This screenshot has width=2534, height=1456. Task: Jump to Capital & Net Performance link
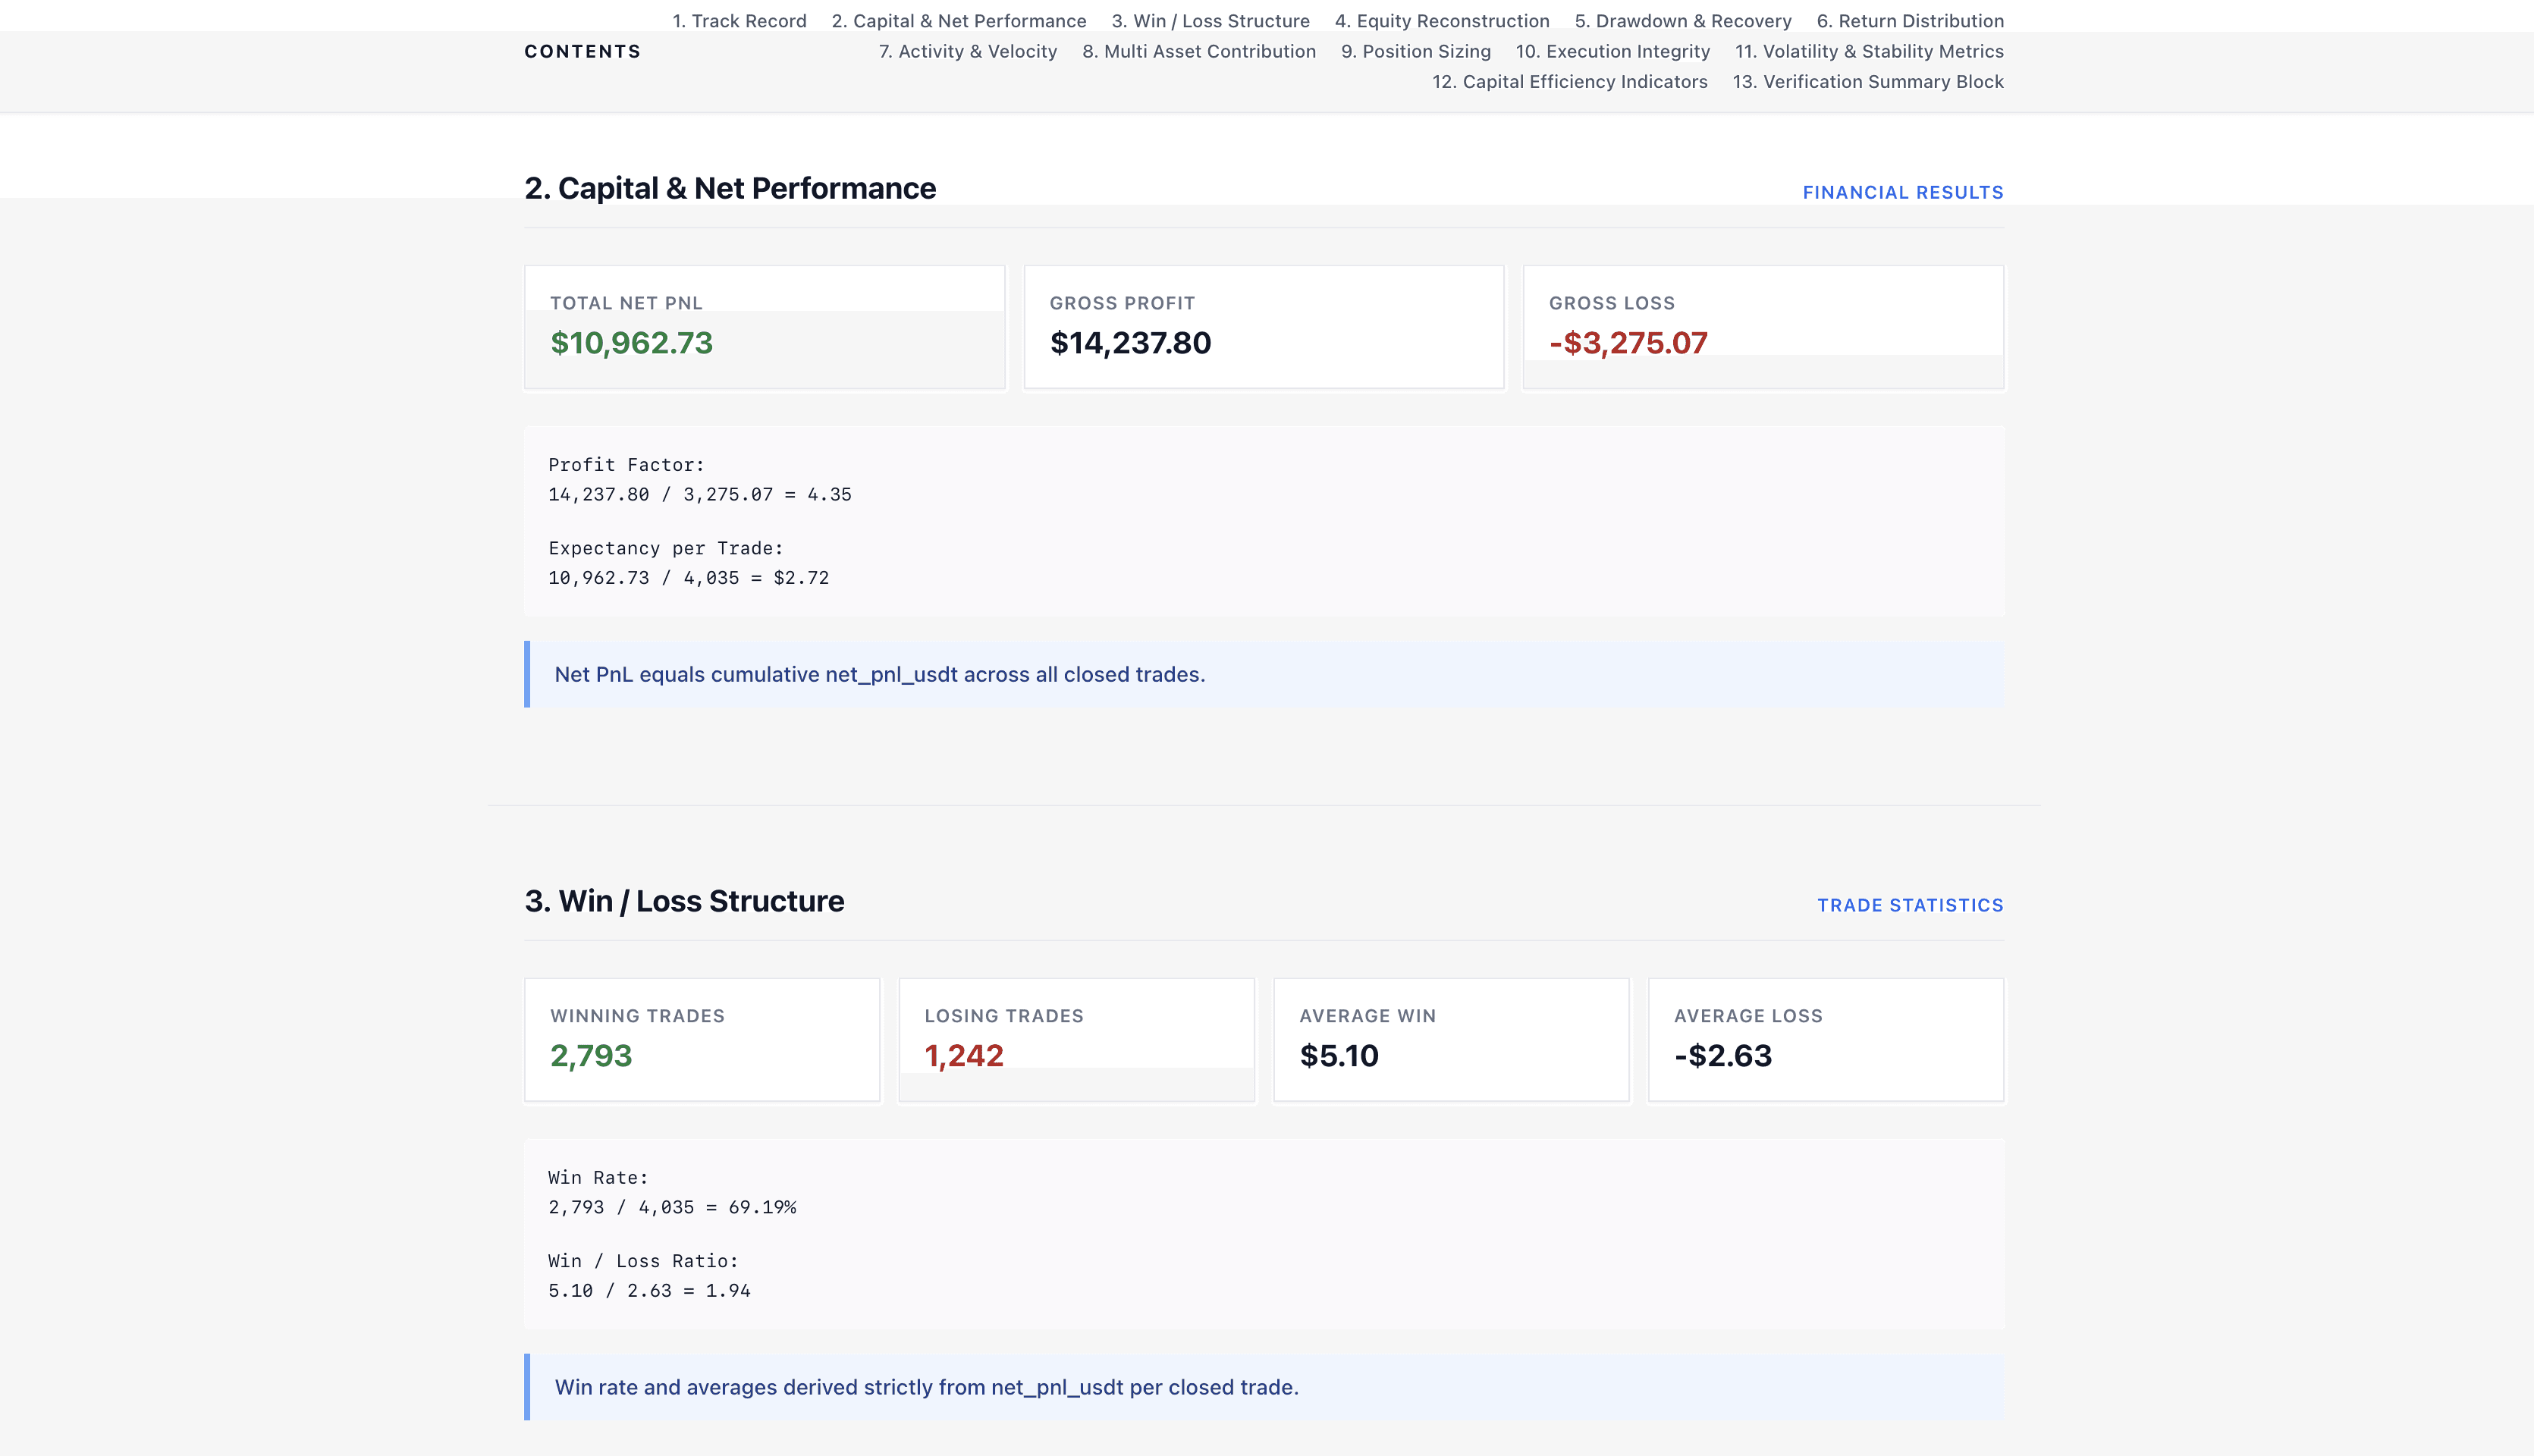coord(958,21)
